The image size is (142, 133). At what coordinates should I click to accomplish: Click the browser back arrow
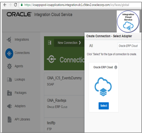click(5, 5)
